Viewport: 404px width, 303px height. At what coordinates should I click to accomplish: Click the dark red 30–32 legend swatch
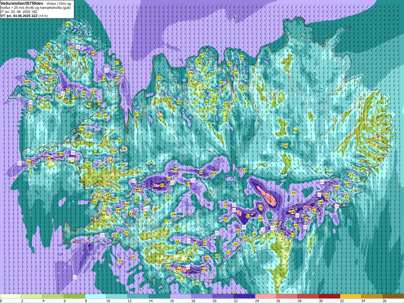330,296
